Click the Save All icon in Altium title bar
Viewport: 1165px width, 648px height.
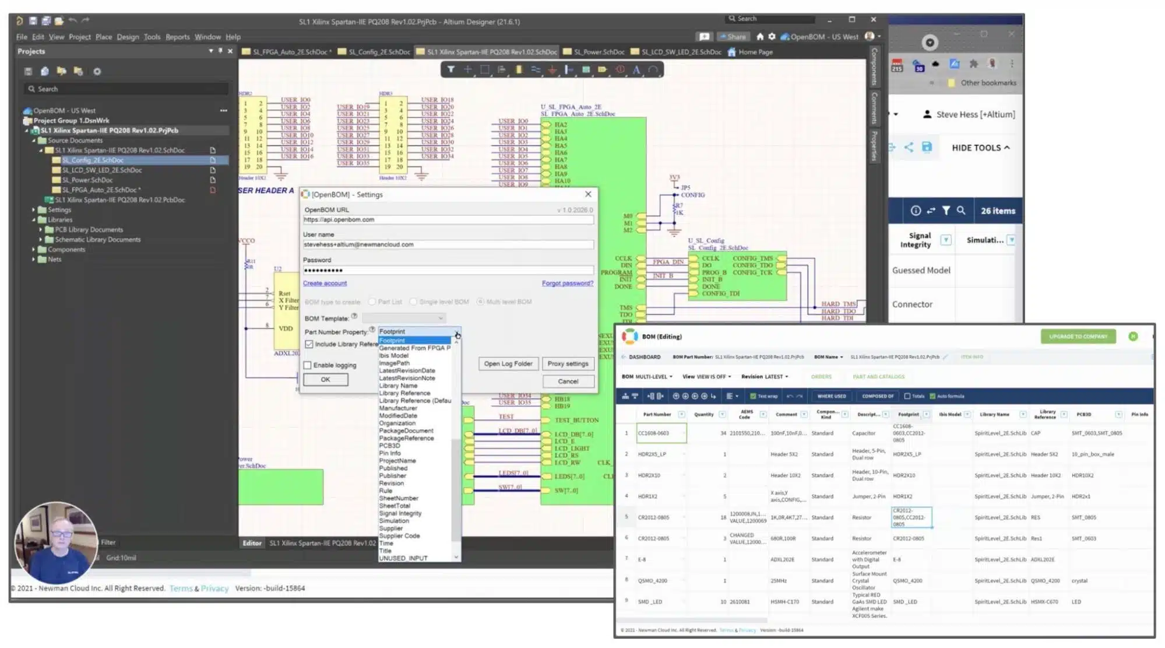point(46,21)
